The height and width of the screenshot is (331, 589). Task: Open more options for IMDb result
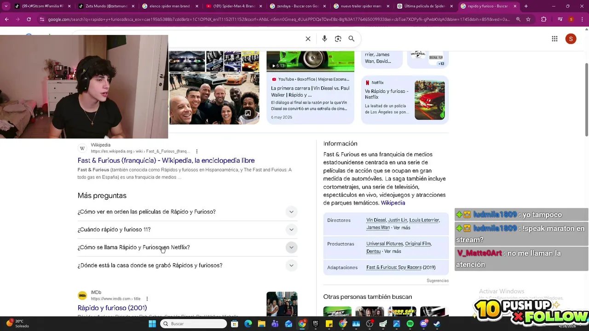point(147,299)
